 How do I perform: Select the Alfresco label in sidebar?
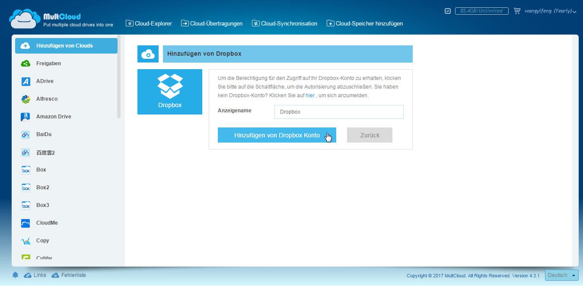(x=47, y=99)
